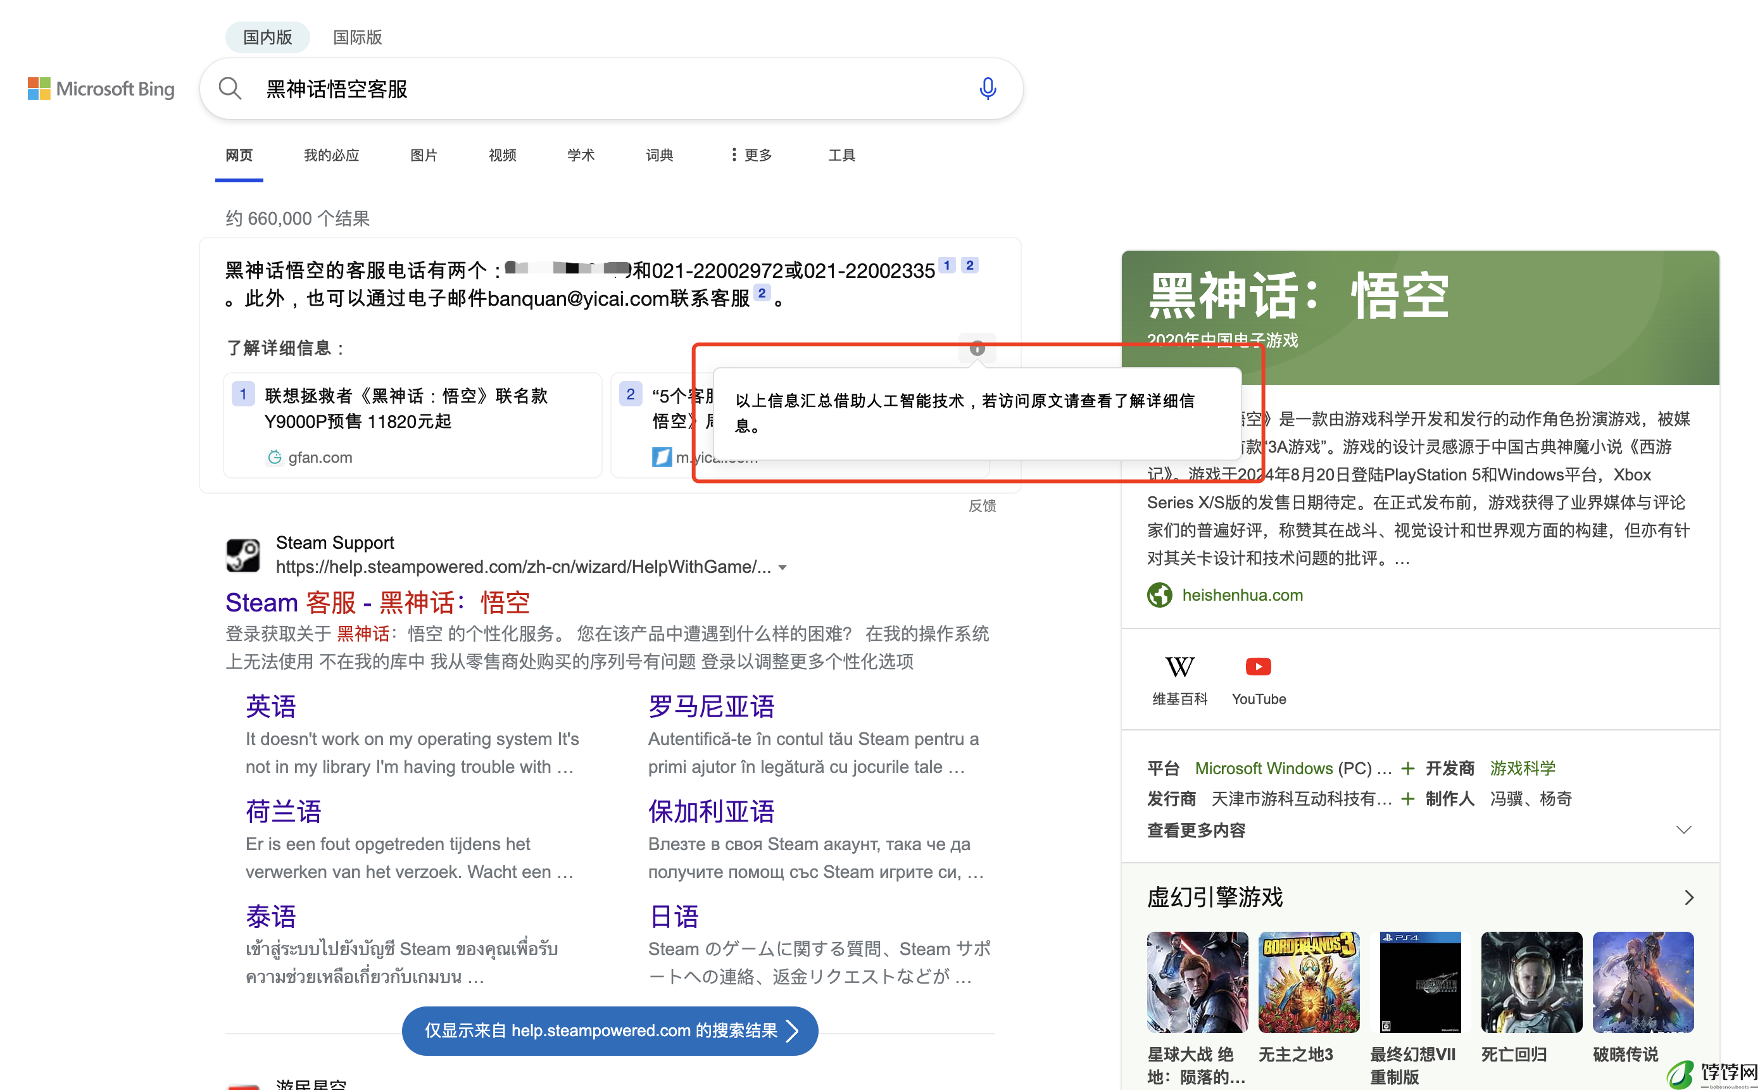Select the 网页 tab
This screenshot has width=1760, height=1090.
click(x=239, y=155)
